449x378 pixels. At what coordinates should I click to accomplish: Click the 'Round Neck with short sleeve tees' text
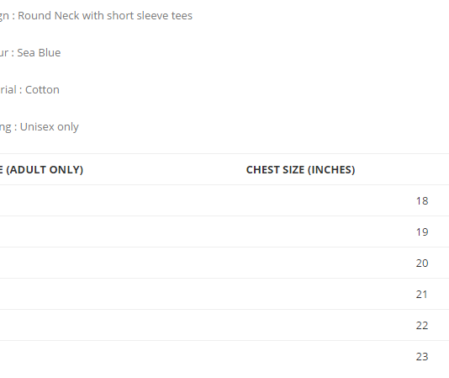105,15
